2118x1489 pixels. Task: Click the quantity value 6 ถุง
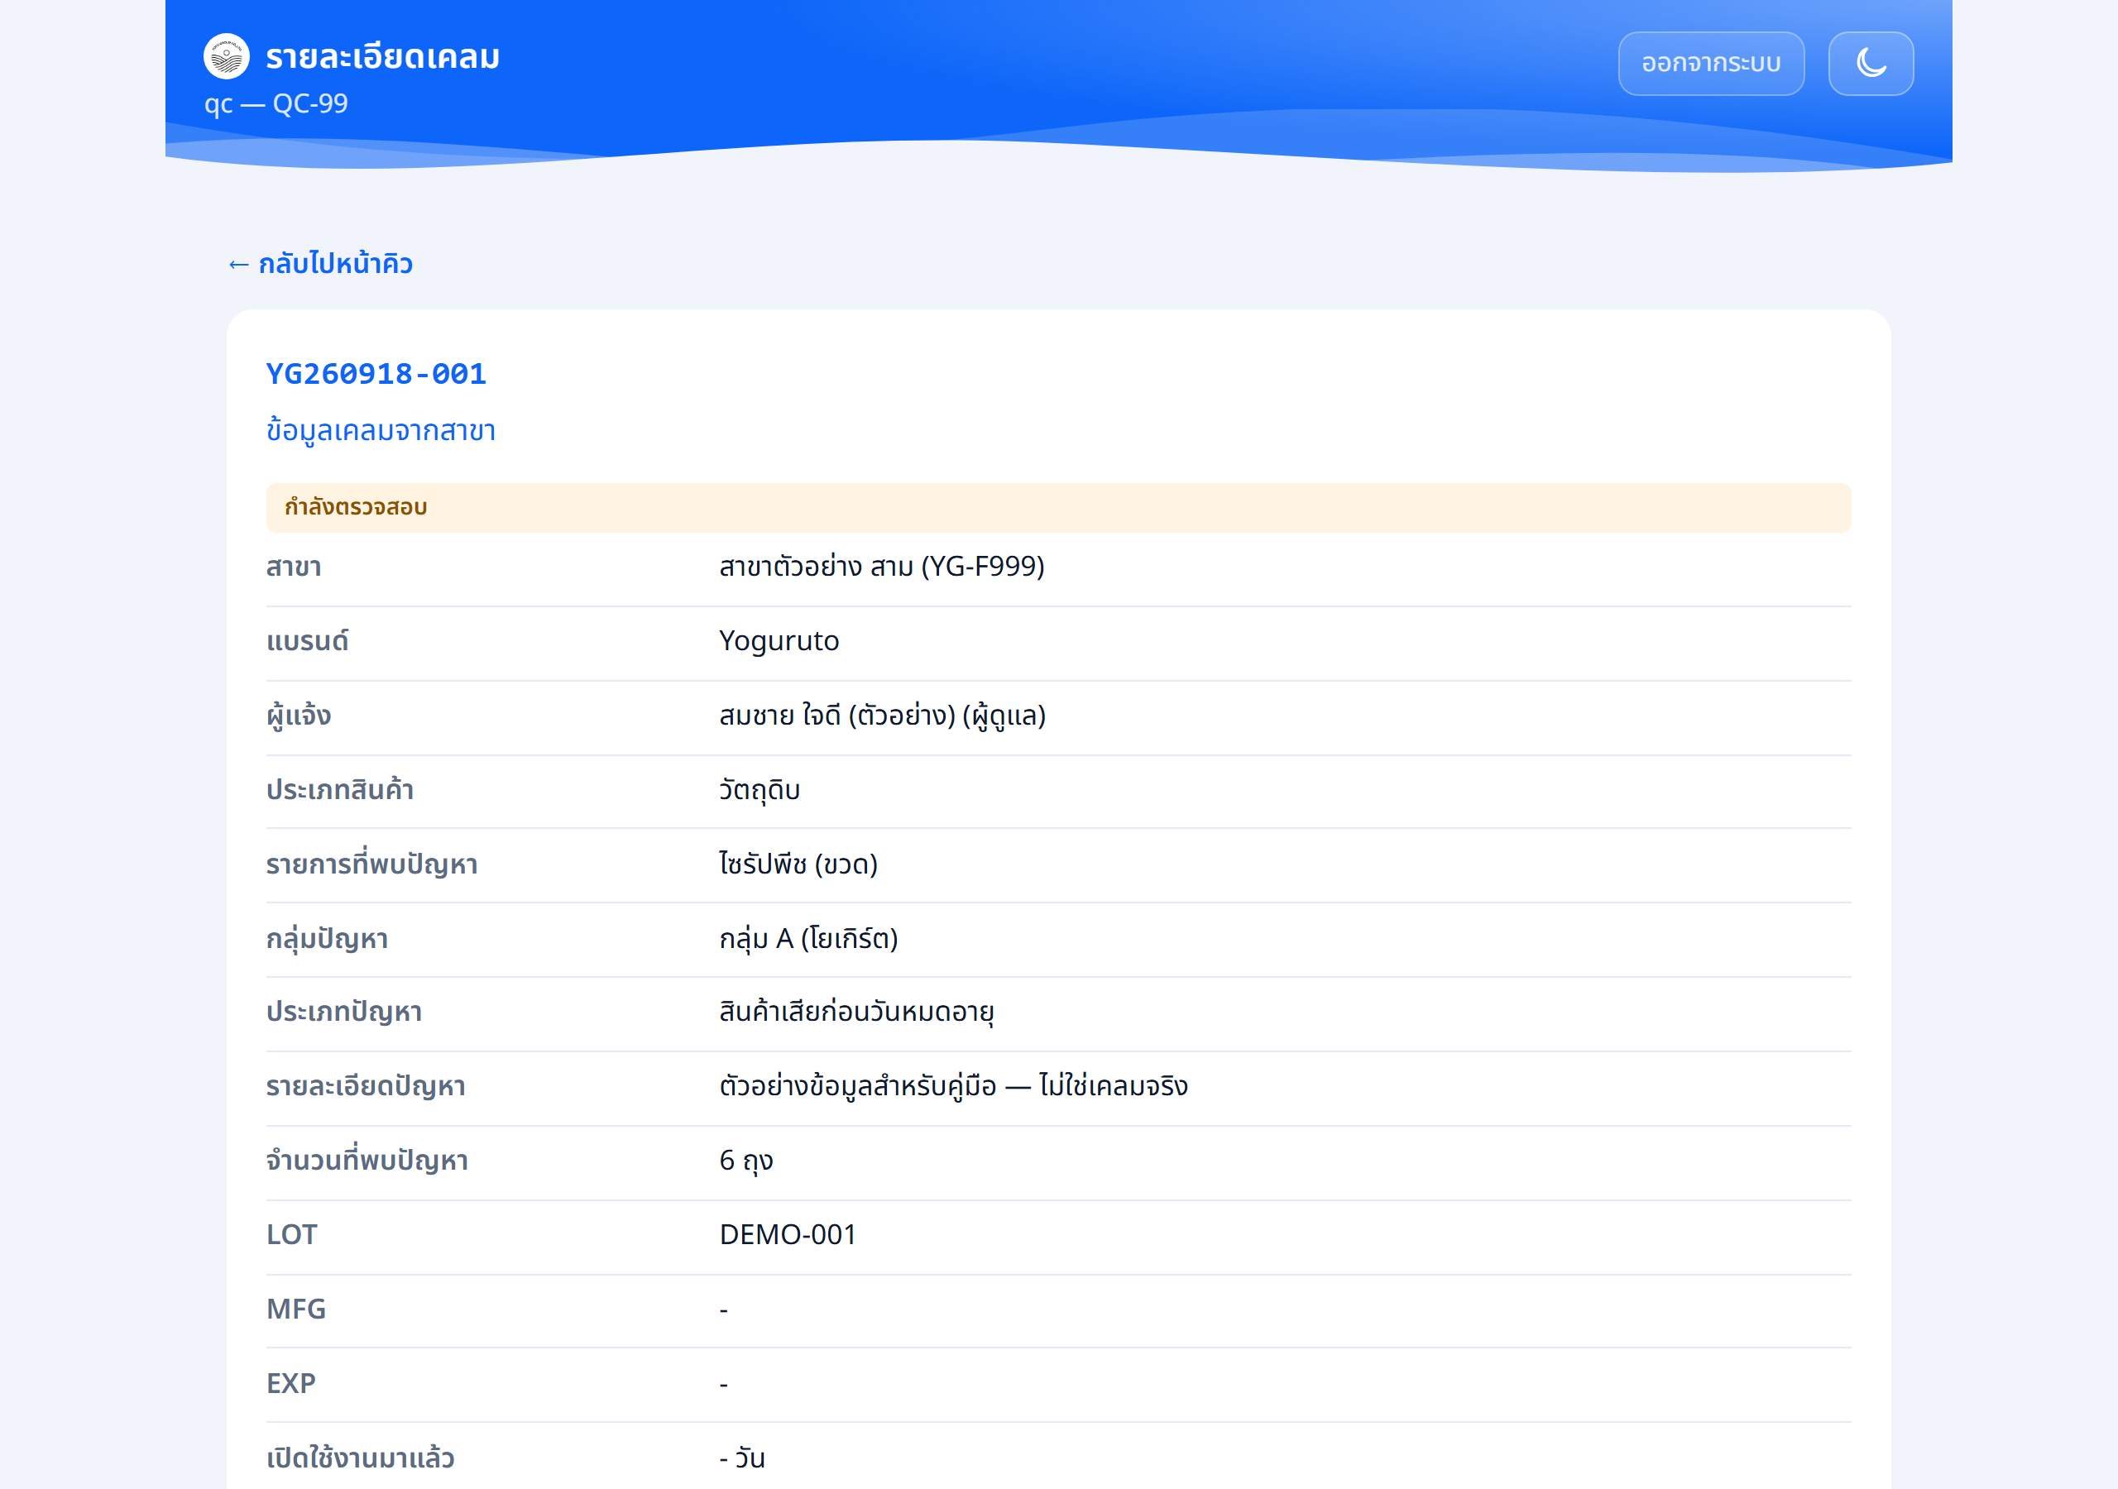(x=745, y=1161)
